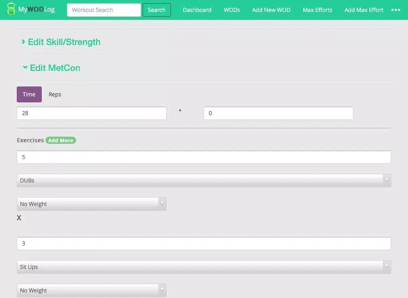Navigate to Add New WOD
Image resolution: width=408 pixels, height=298 pixels.
pos(271,10)
